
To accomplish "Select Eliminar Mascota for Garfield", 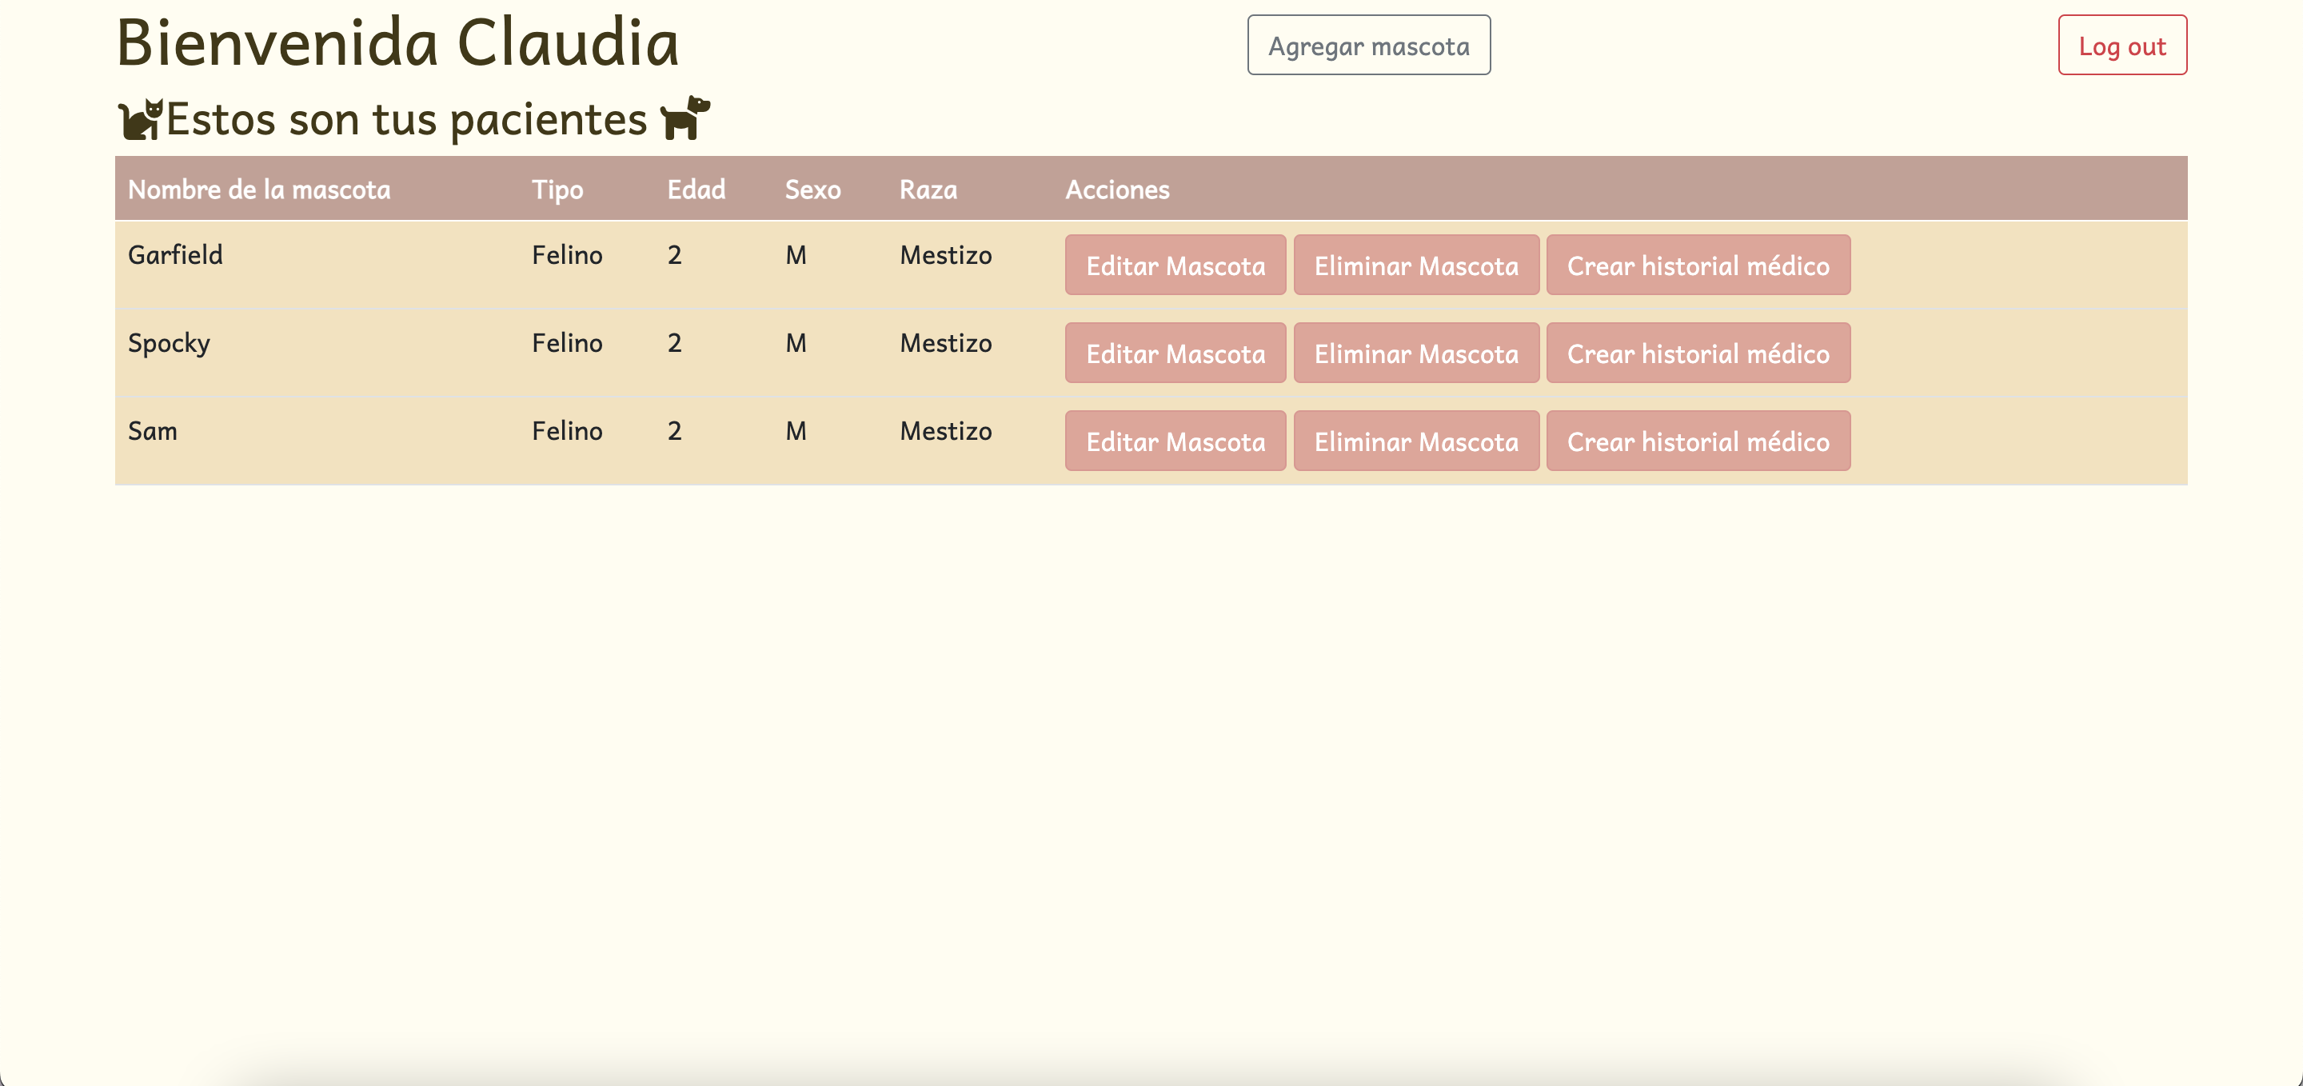I will pos(1416,265).
